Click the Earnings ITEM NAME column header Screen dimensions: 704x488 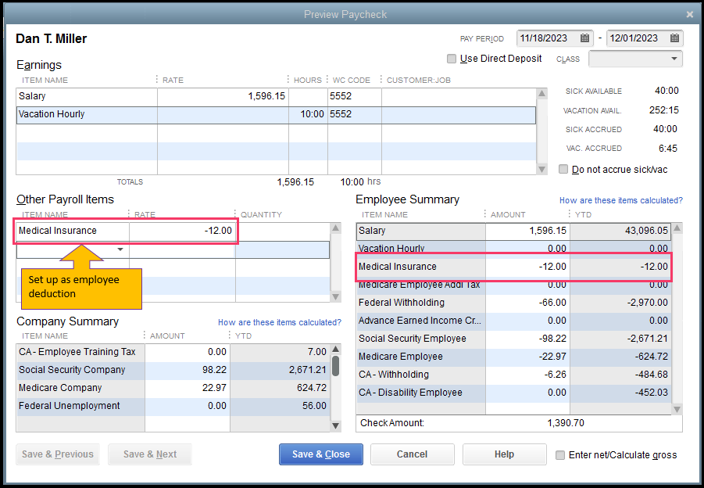(45, 80)
